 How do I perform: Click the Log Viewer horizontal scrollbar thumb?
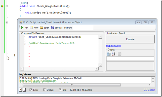(72, 85)
